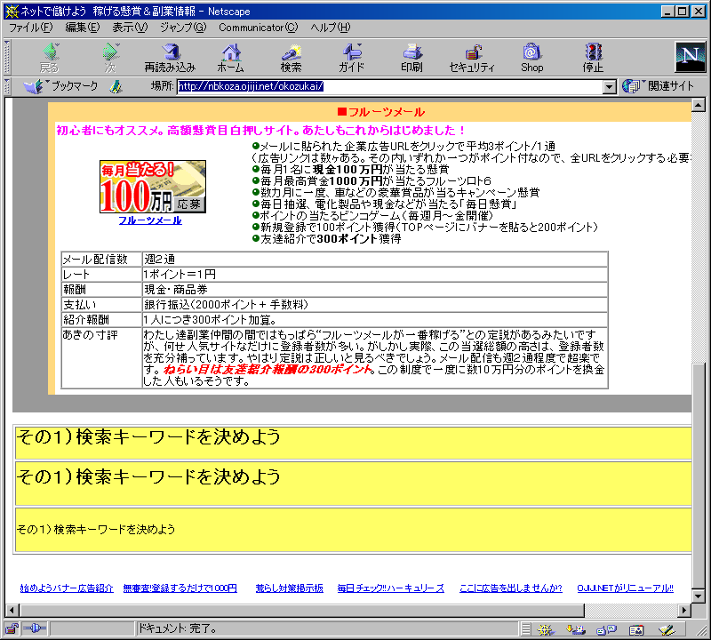The height and width of the screenshot is (640, 711).
Task: Click the status bar security lock icon
Action: [12, 628]
